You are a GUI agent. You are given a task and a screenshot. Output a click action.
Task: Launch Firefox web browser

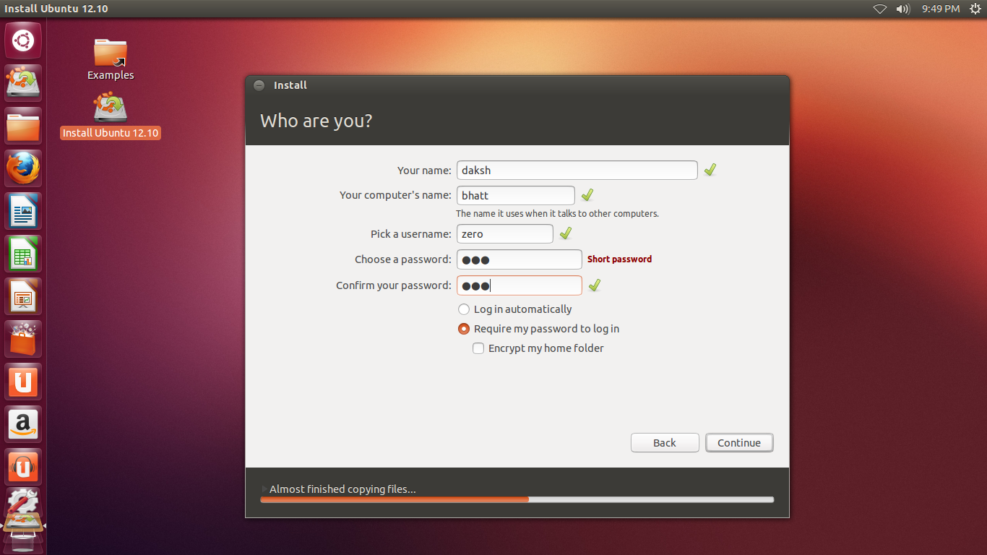pos(23,168)
